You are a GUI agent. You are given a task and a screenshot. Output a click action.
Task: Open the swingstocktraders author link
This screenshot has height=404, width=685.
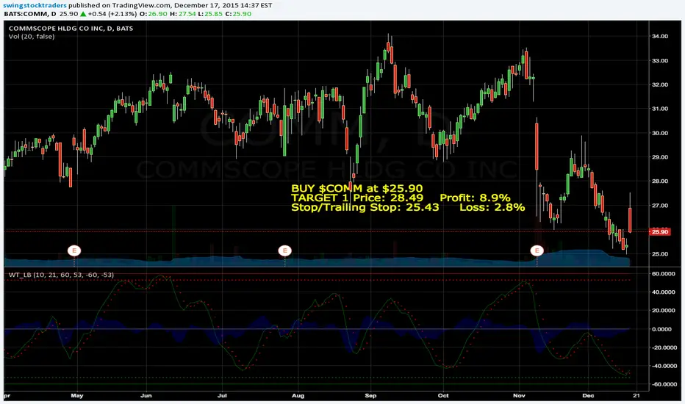pos(35,5)
